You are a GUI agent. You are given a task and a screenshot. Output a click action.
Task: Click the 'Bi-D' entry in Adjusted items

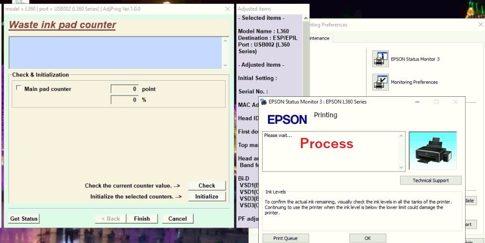[x=243, y=178]
